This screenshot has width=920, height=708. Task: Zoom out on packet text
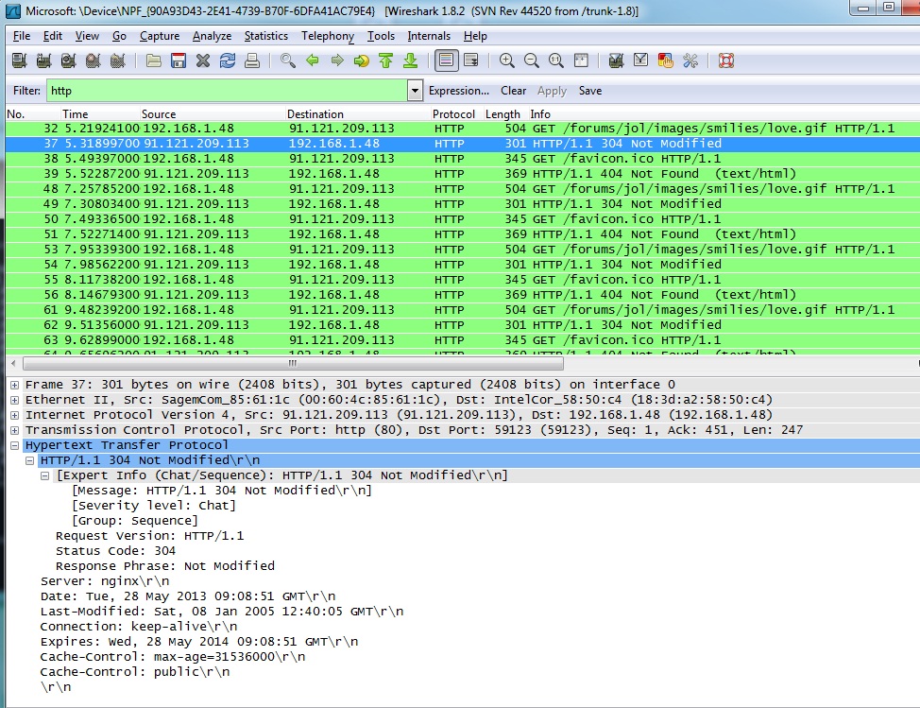click(532, 60)
